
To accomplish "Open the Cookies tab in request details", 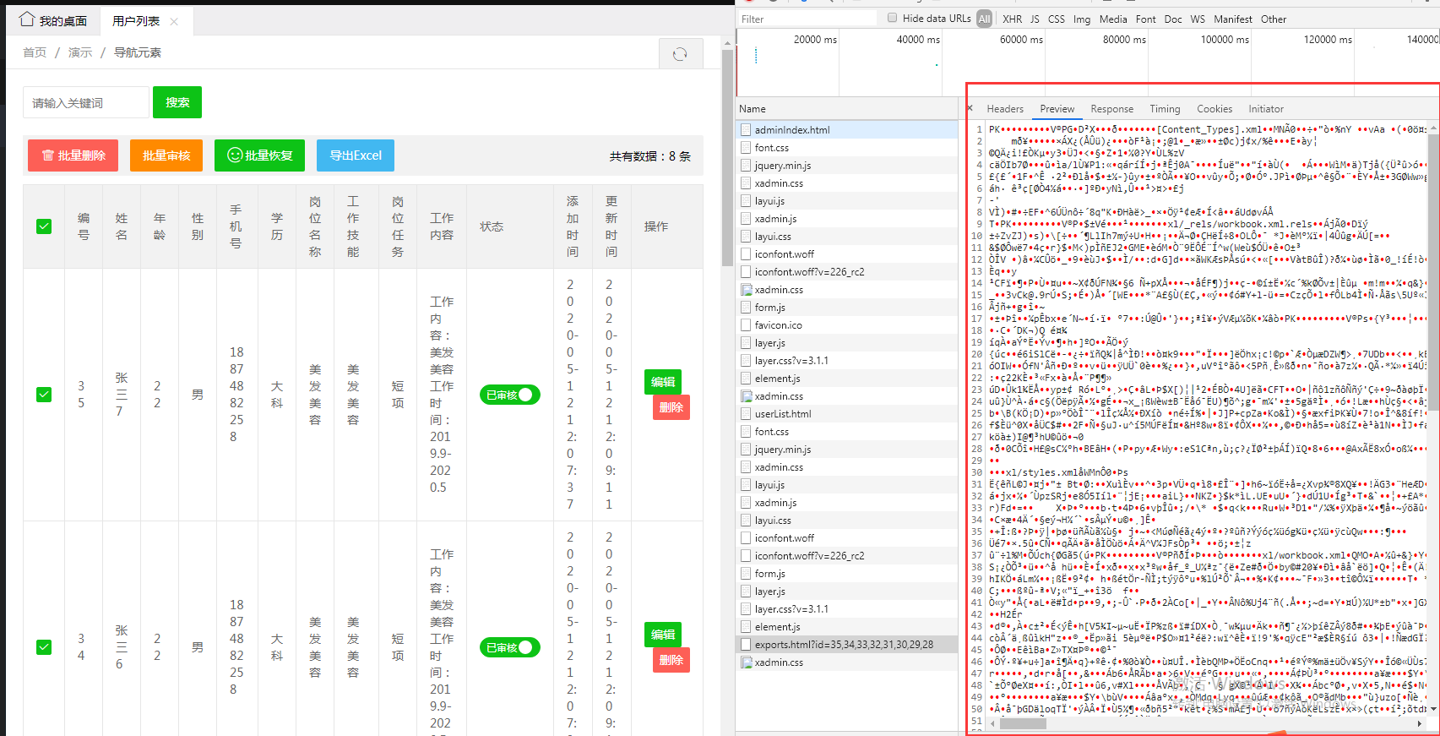I will (x=1214, y=109).
